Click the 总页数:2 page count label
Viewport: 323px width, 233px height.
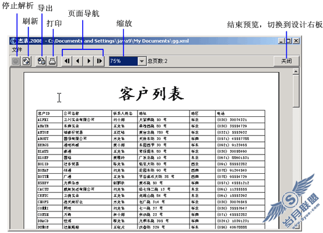coord(157,61)
